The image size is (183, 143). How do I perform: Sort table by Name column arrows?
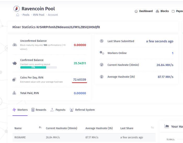(40, 128)
